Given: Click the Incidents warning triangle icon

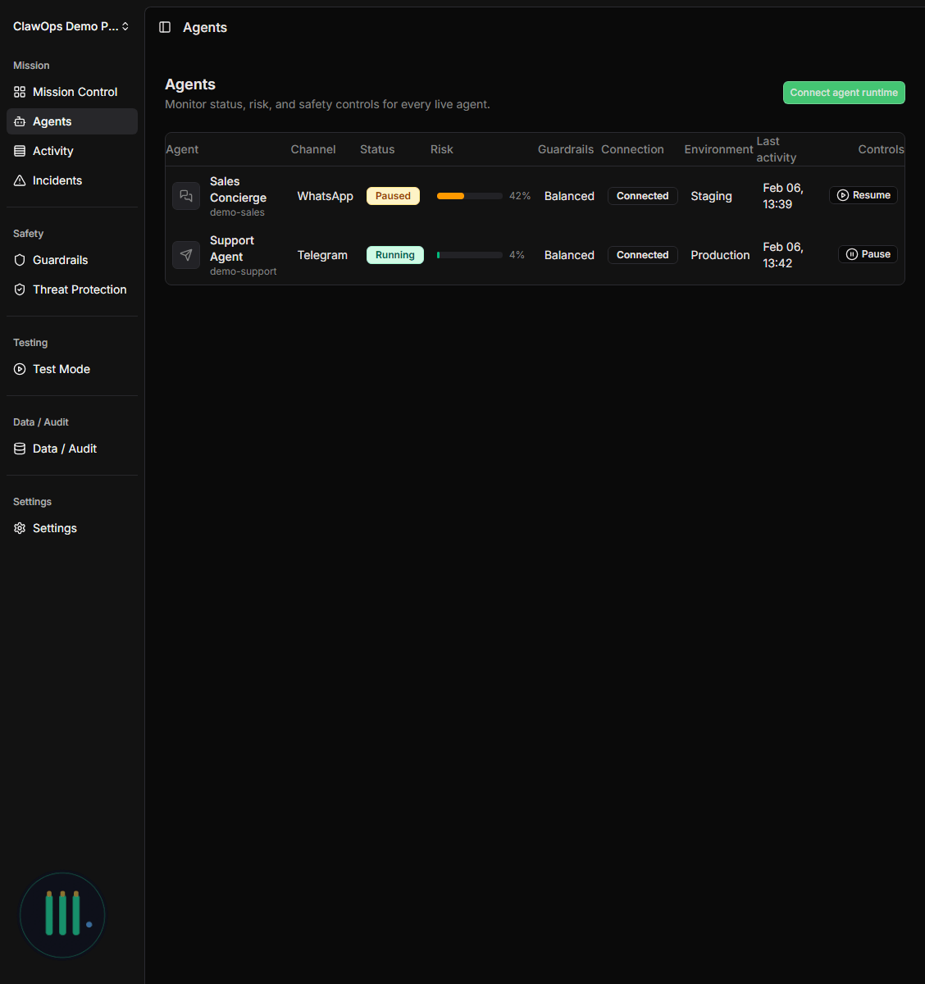Looking at the screenshot, I should click(x=20, y=180).
